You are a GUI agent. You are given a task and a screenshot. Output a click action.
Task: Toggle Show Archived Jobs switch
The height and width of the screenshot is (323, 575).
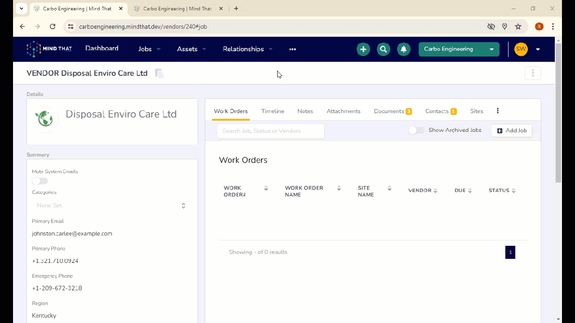pos(416,130)
